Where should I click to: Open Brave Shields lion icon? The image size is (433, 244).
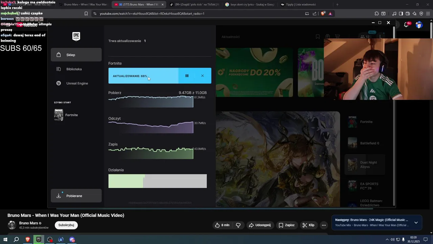(x=323, y=14)
